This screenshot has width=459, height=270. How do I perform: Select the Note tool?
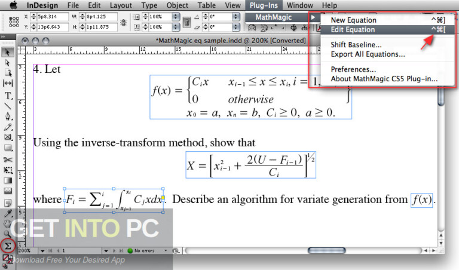tap(8, 202)
